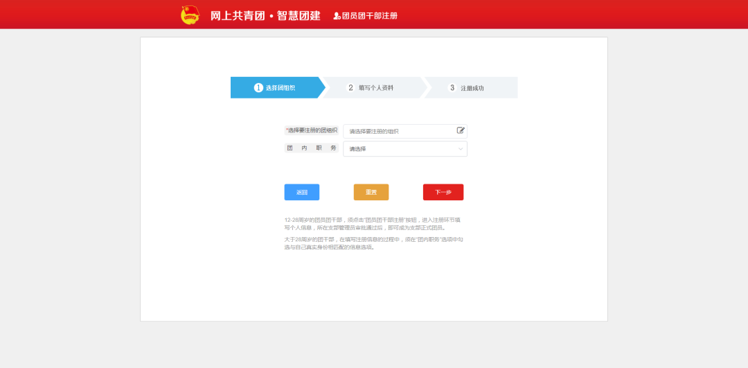
Task: Click the 12-28周岁的团员团干部 notice paragraph
Action: click(373, 224)
